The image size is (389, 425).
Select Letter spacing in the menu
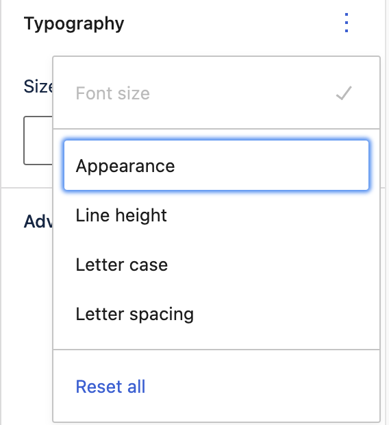tap(216, 313)
